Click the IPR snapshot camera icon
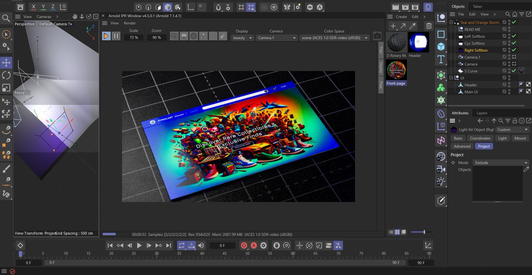This screenshot has width=532, height=275. click(377, 36)
